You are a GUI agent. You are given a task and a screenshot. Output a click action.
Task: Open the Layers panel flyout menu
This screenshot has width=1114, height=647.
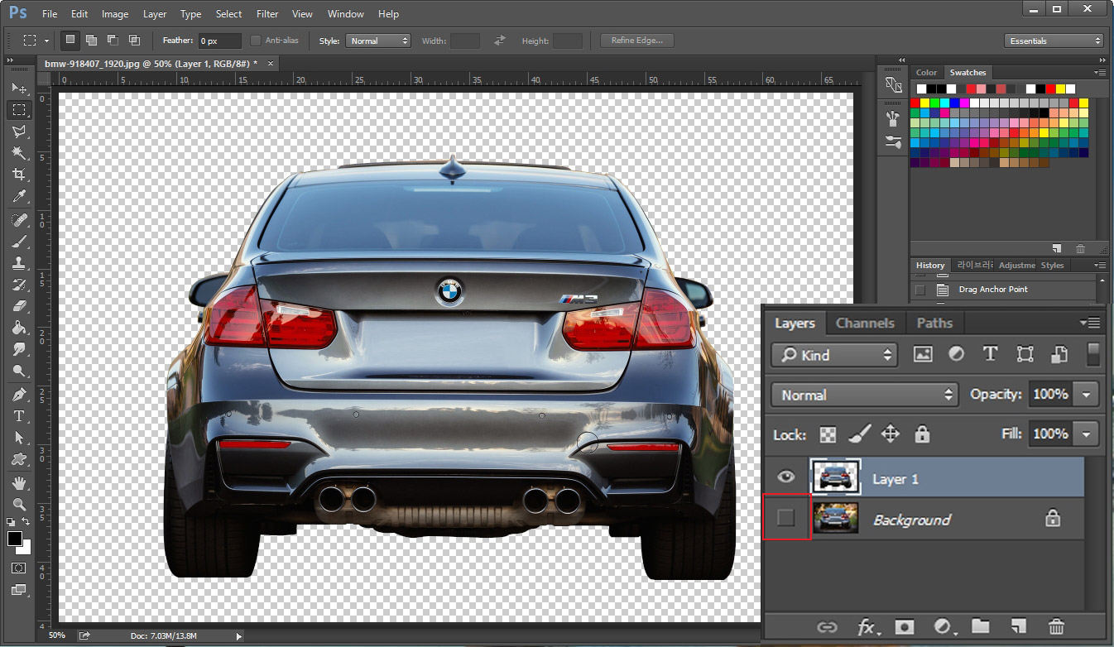[x=1090, y=323]
